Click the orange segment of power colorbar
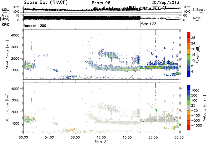Screen dimensions: 207x143 click(189, 46)
